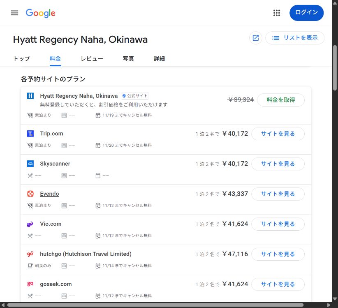The image size is (338, 308).
Task: Click the Trip.com logo icon
Action: [x=30, y=134]
